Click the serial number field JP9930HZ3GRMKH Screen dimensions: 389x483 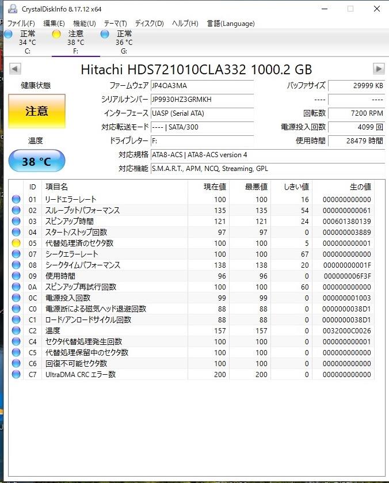click(202, 100)
